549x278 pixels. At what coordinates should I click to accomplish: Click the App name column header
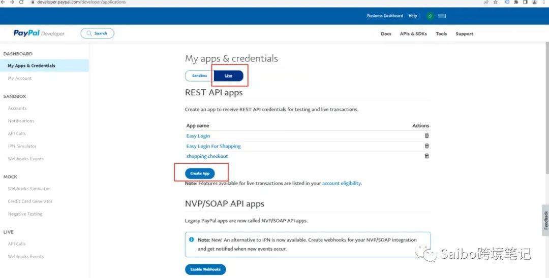tap(197, 126)
